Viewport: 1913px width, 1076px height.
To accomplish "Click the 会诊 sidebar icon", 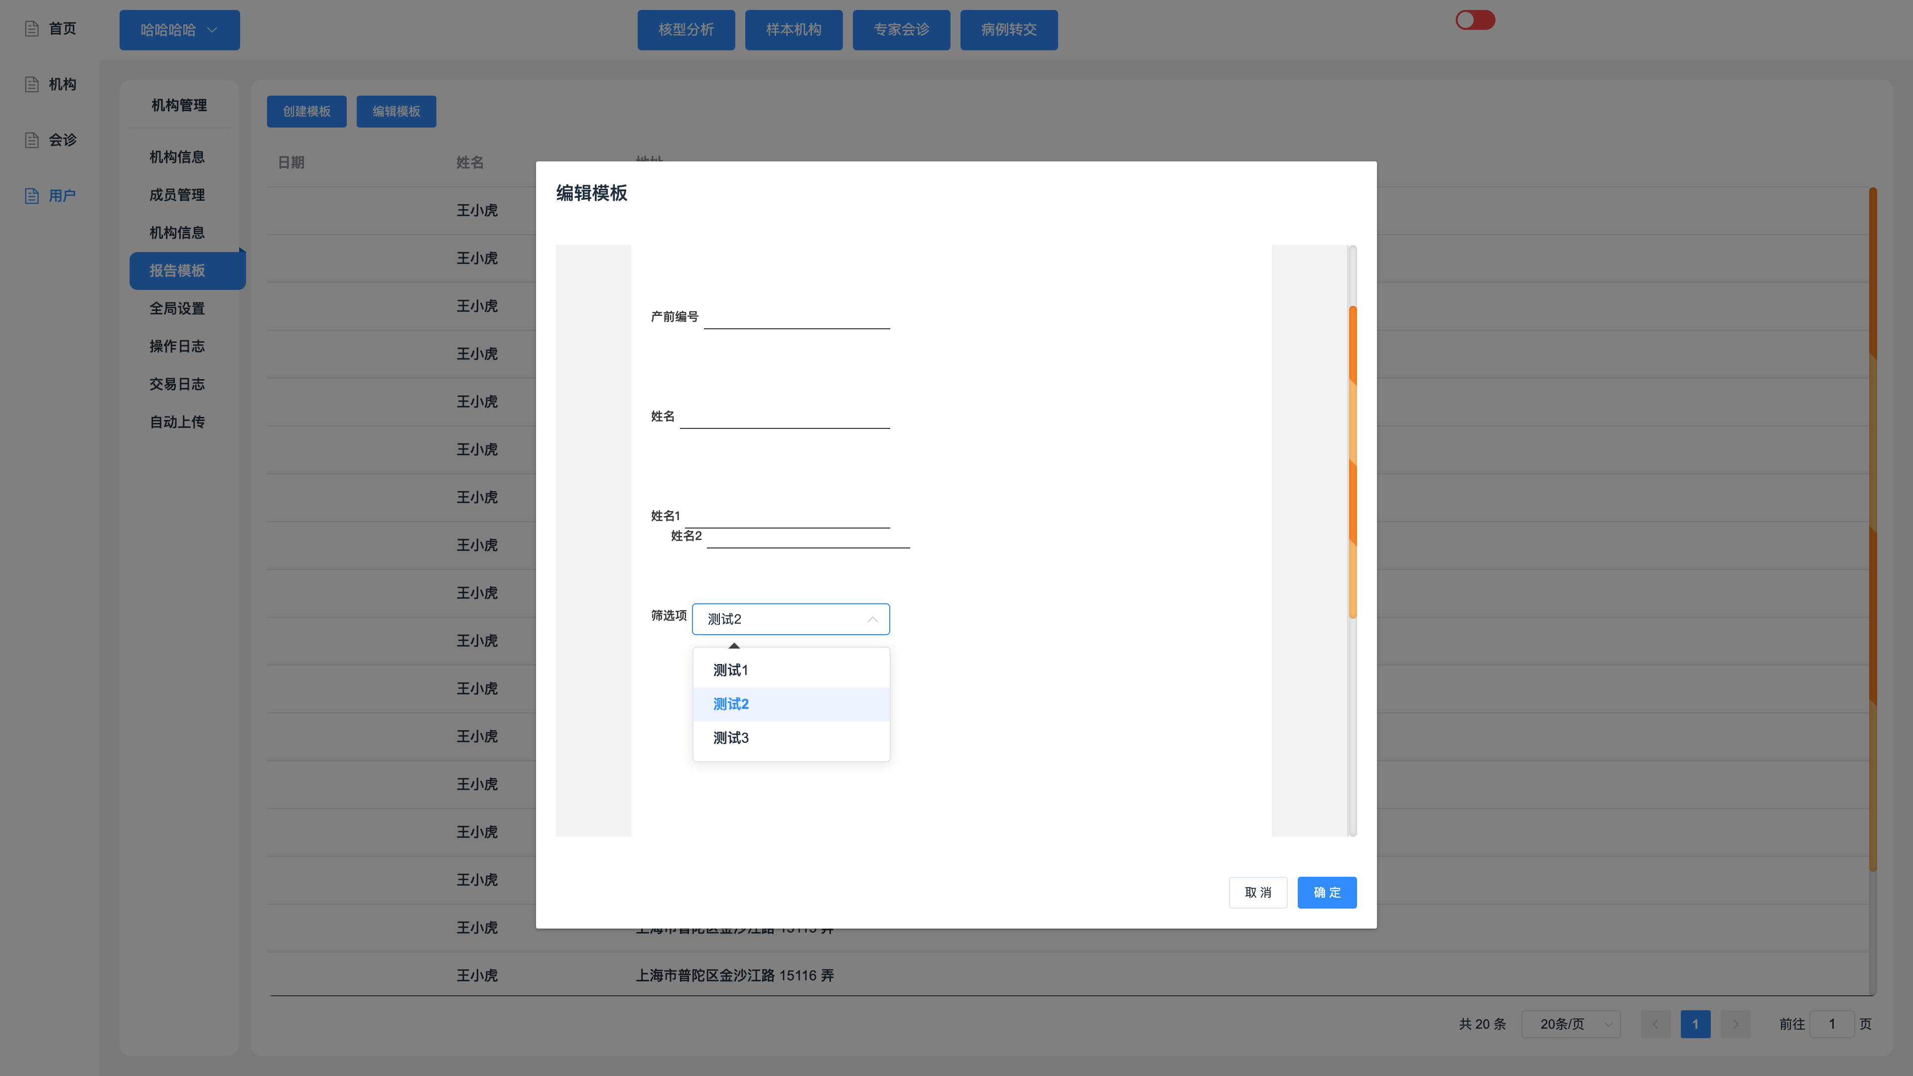I will click(31, 139).
